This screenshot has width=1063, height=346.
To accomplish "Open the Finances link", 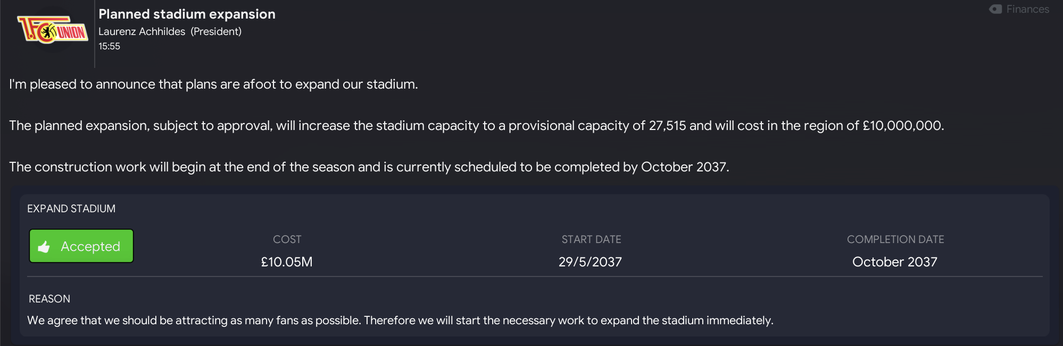I will 1027,10.
